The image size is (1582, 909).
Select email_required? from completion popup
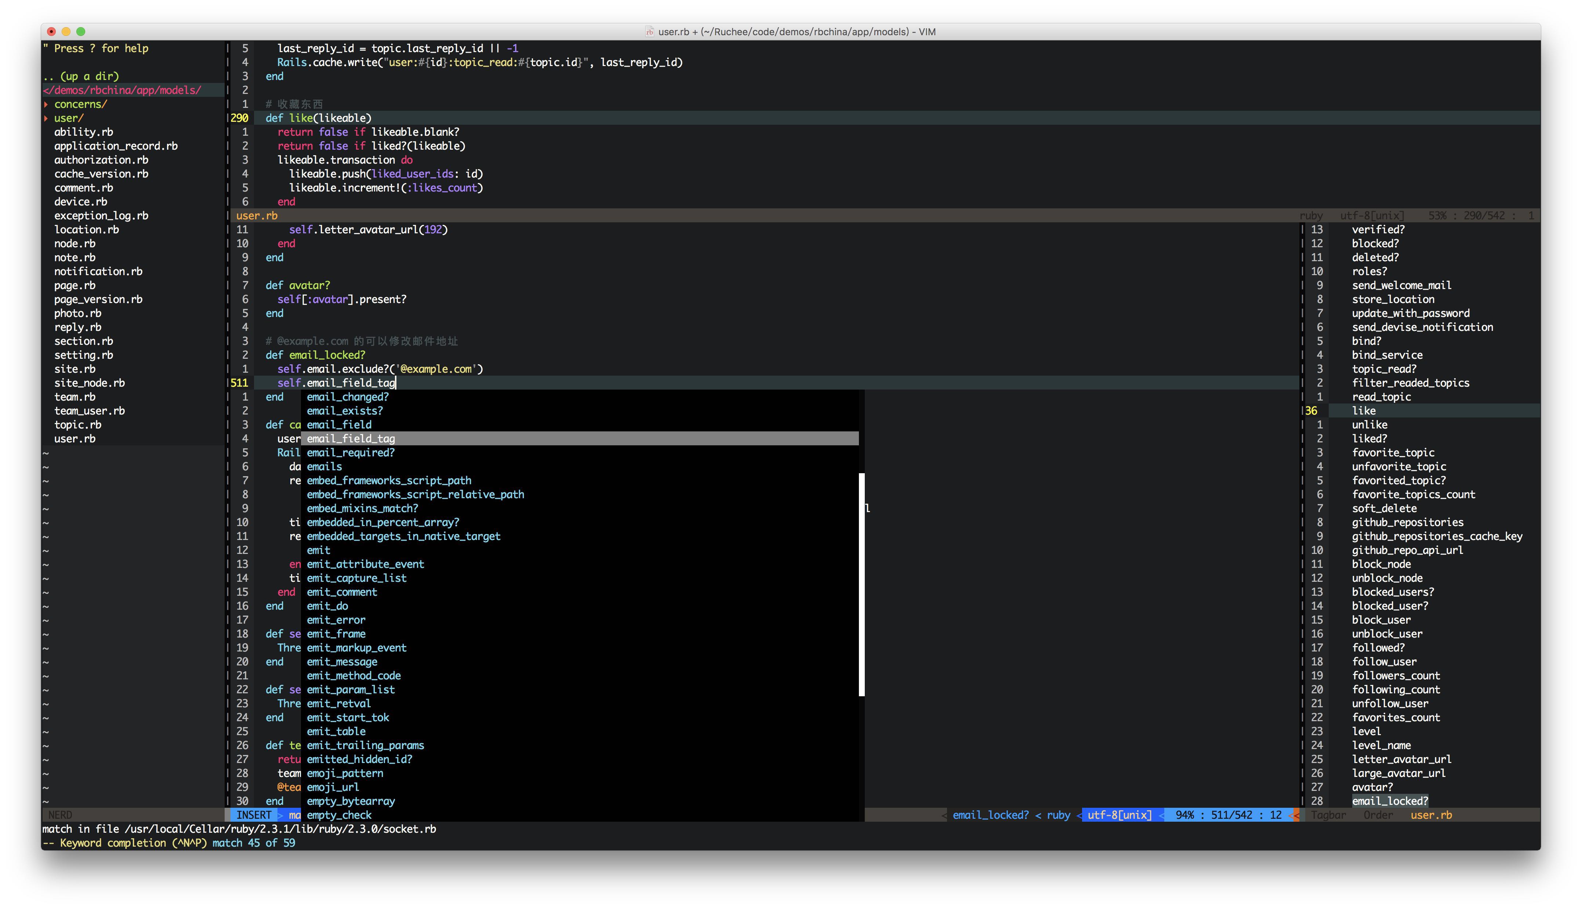351,453
